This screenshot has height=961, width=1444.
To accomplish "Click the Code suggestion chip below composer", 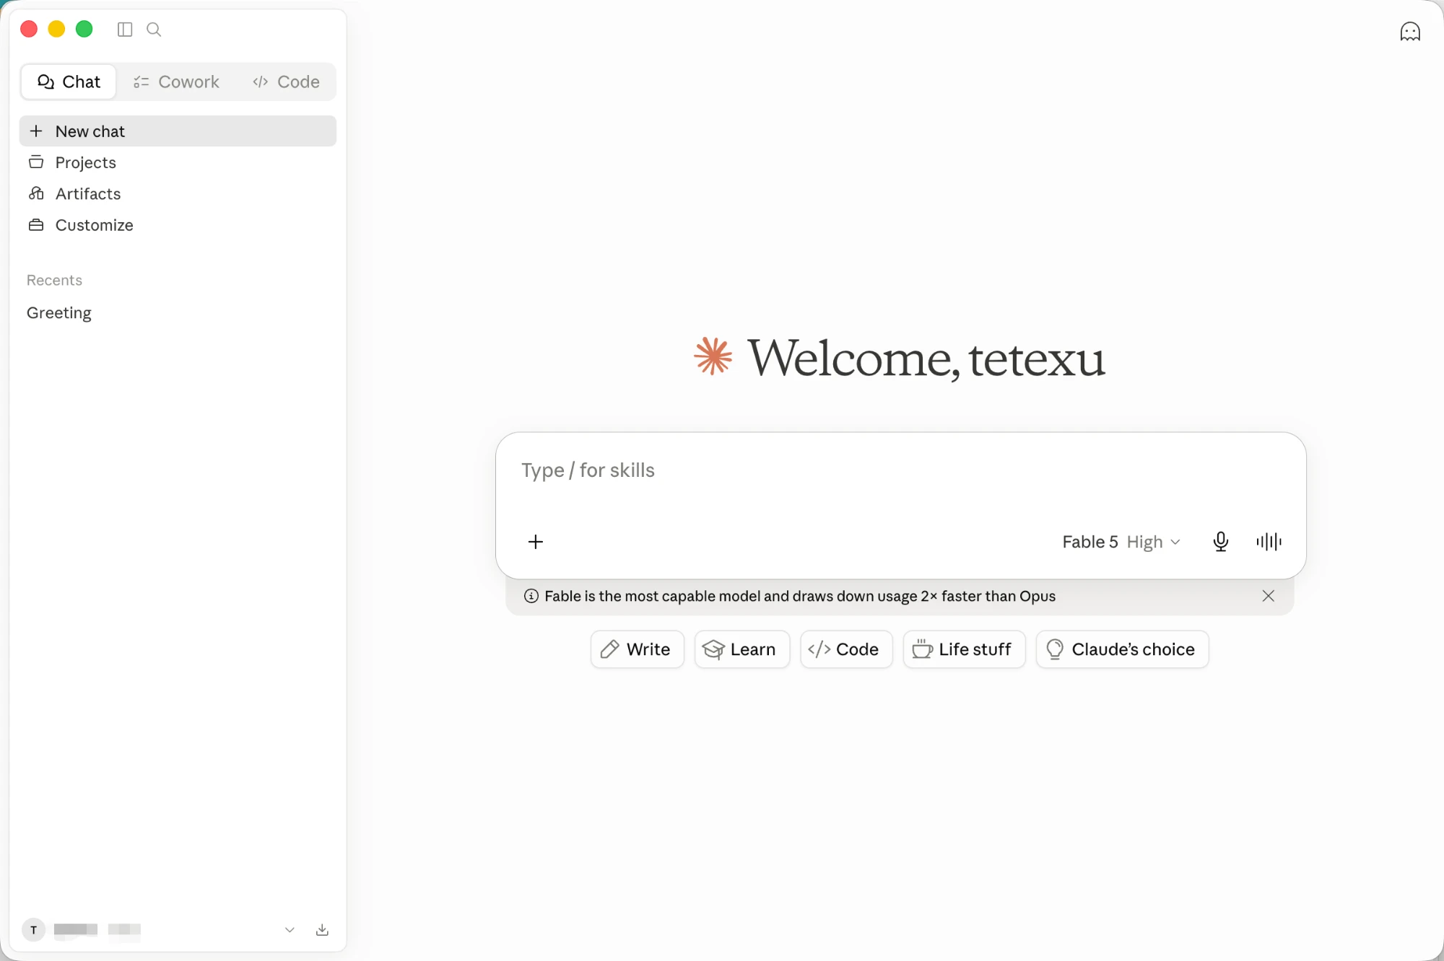I will tap(846, 649).
